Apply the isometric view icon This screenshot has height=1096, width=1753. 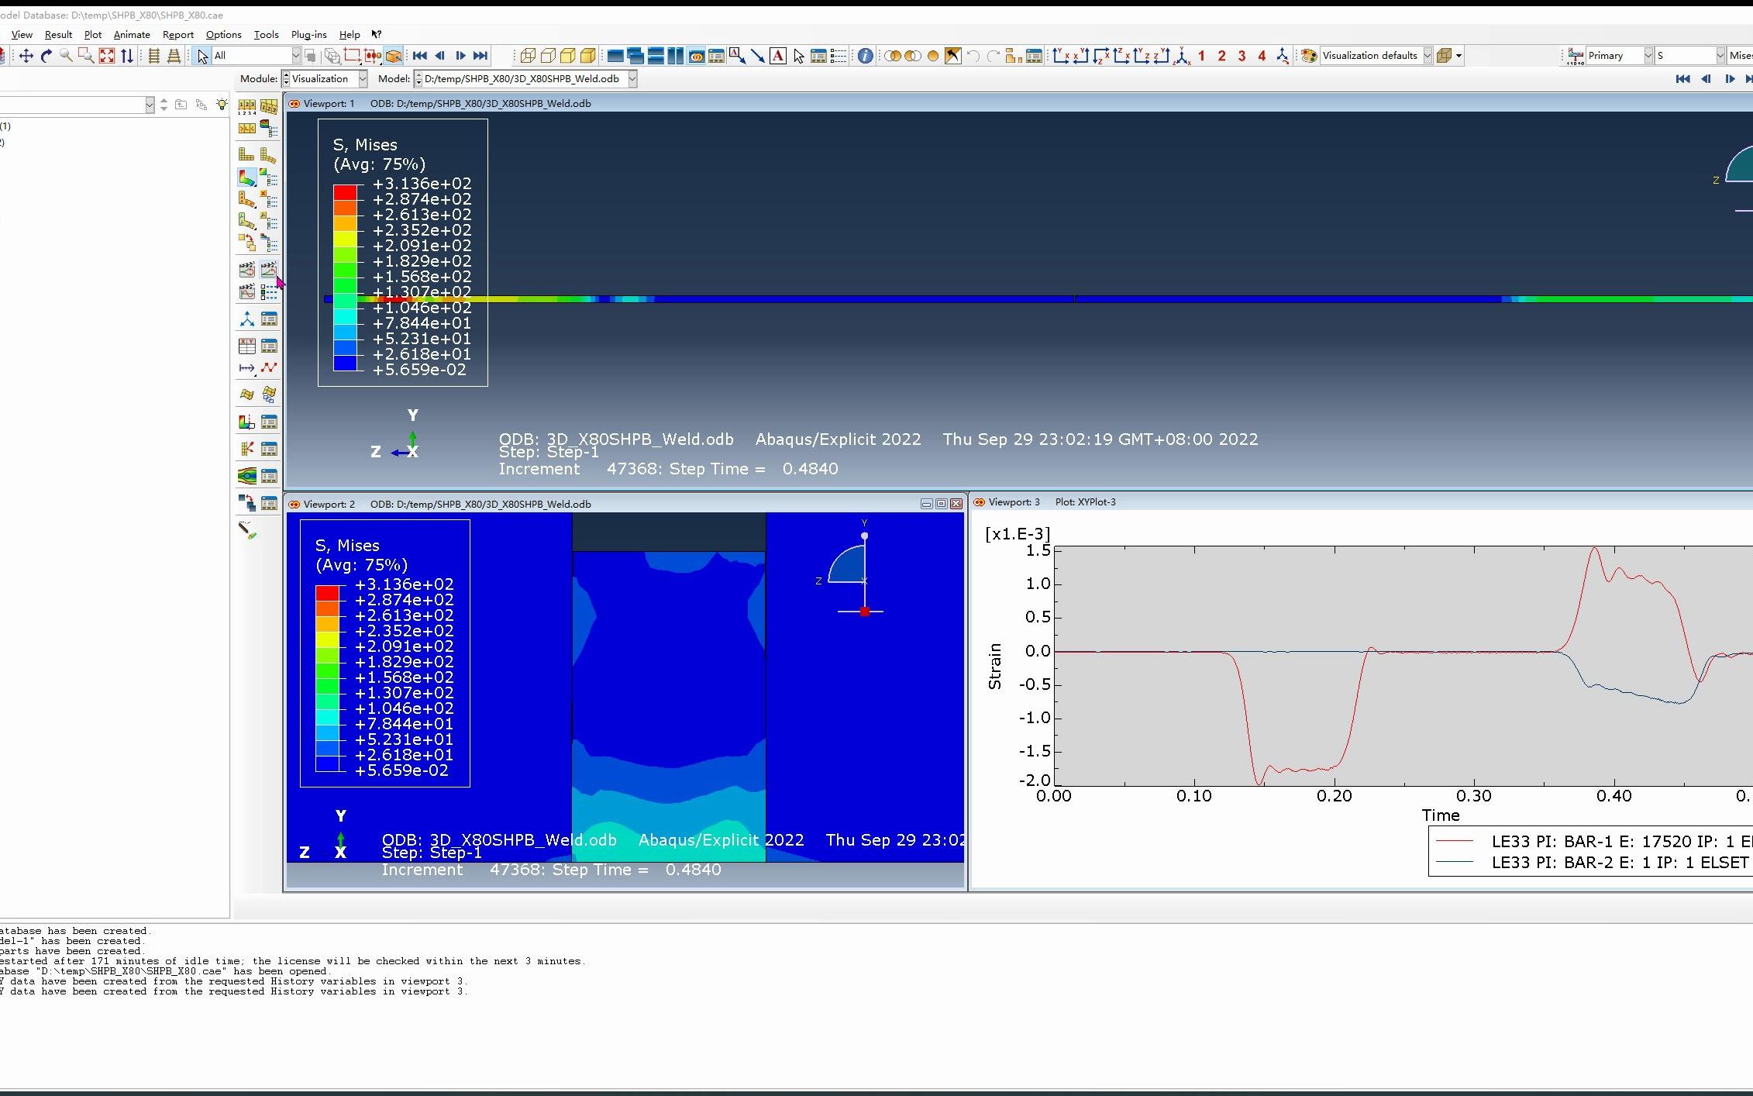[x=1182, y=56]
